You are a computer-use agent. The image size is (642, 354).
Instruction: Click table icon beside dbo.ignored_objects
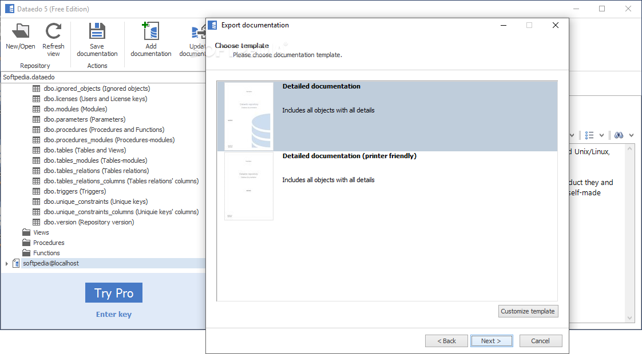37,88
